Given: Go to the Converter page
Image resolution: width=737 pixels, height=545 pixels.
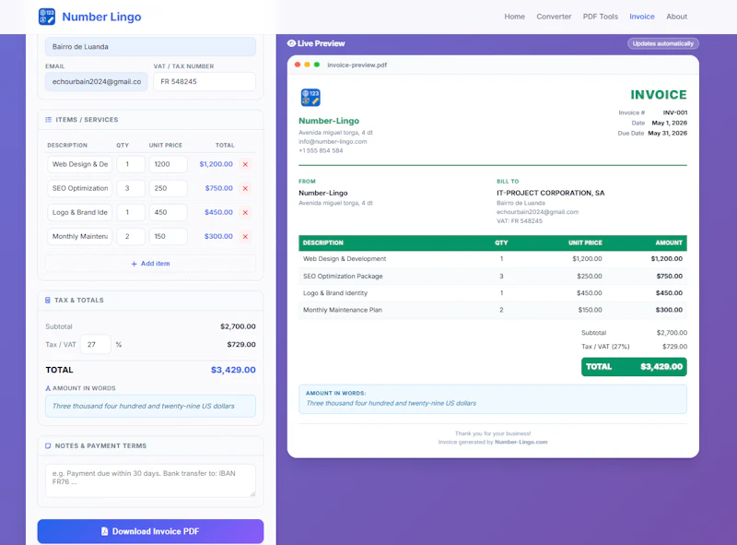Looking at the screenshot, I should pos(554,17).
